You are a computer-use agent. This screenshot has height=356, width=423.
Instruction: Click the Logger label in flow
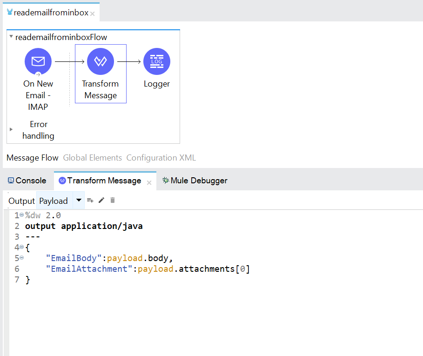[x=157, y=84]
